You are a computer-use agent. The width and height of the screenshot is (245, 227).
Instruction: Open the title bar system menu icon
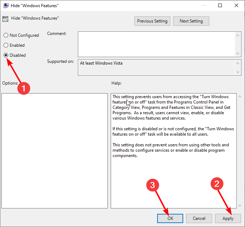click(x=6, y=5)
